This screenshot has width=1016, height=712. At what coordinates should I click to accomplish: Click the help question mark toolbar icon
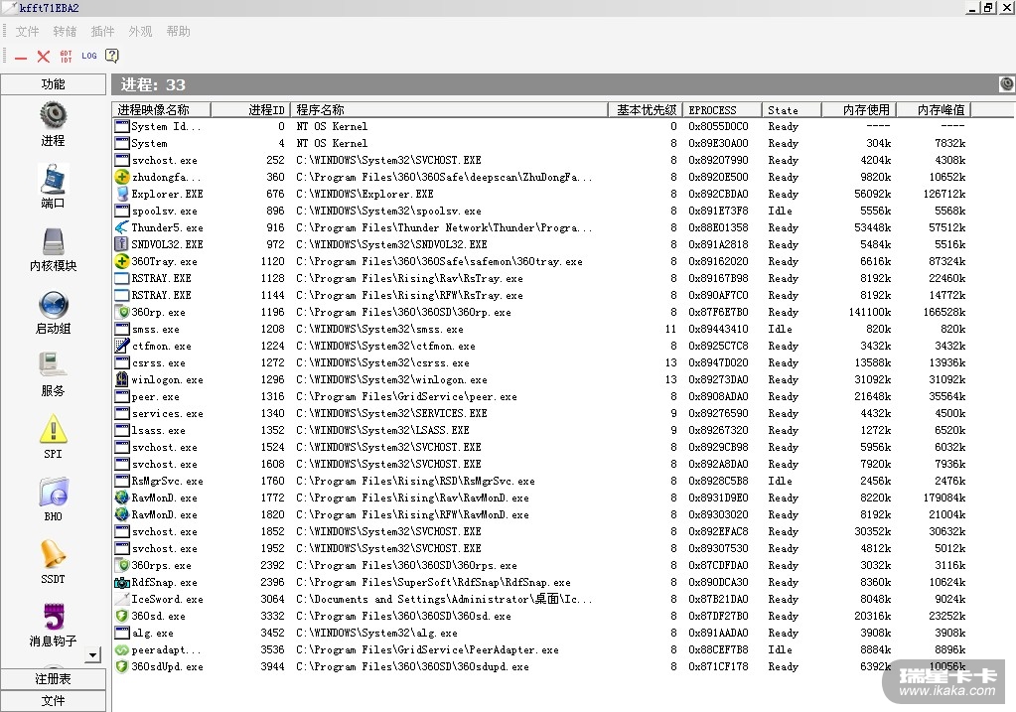coord(112,56)
